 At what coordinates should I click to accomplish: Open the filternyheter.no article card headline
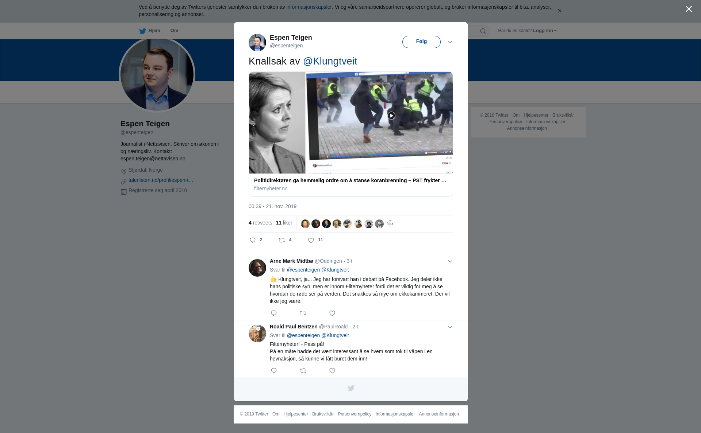tap(350, 180)
